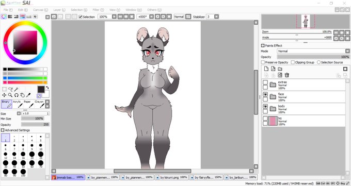Delete the selected layer with trash icon
The height and width of the screenshot is (186, 351).
(x=287, y=75)
